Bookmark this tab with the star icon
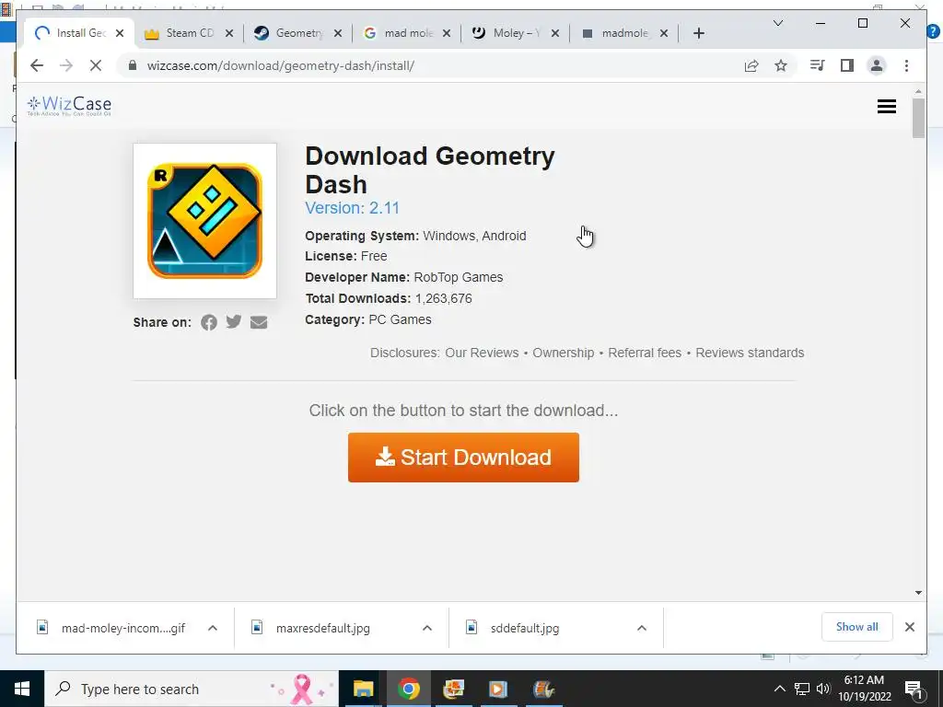943x707 pixels. pos(781,65)
